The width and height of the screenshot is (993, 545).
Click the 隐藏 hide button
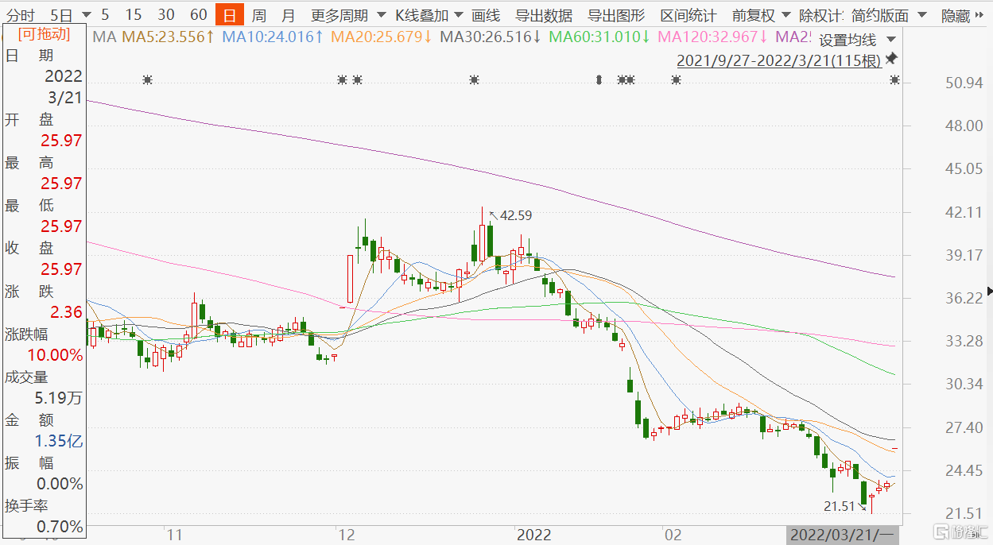pos(955,15)
